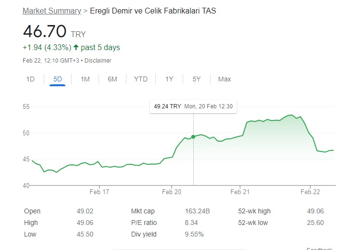The image size is (361, 250).
Task: Click the 50 y-axis label
Action: 26,133
